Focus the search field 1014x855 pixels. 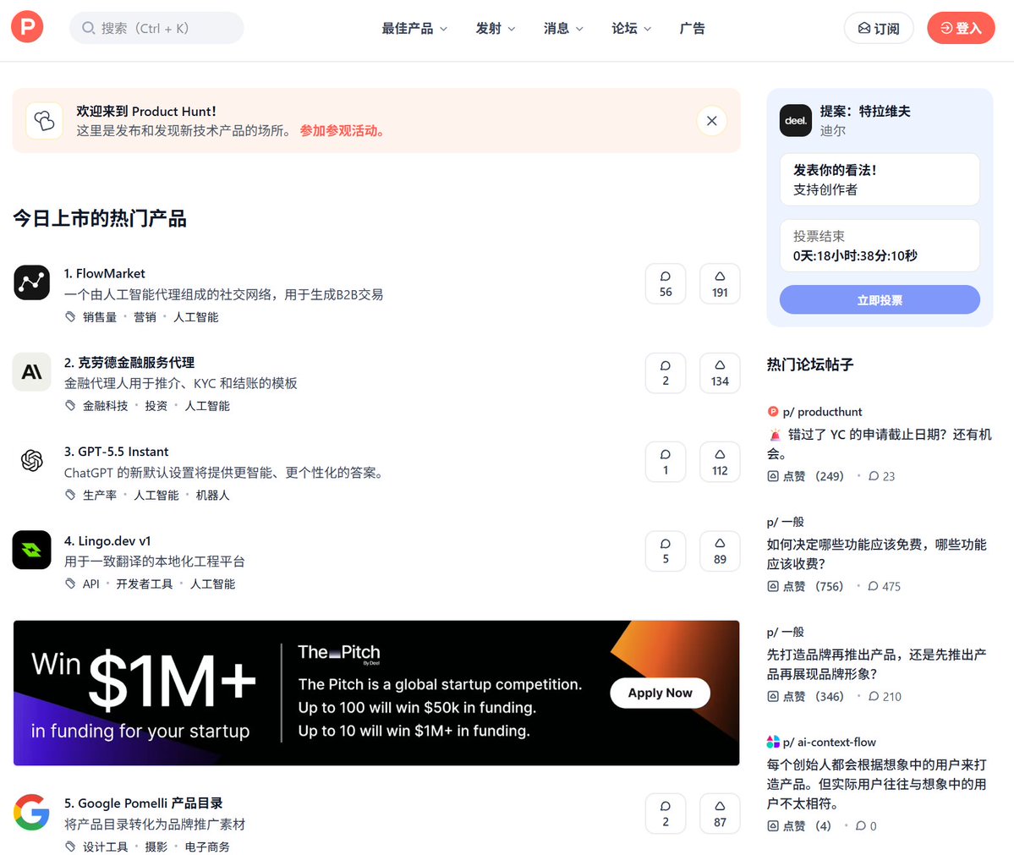[x=156, y=28]
